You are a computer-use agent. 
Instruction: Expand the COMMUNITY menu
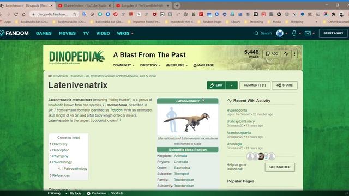pos(124,65)
